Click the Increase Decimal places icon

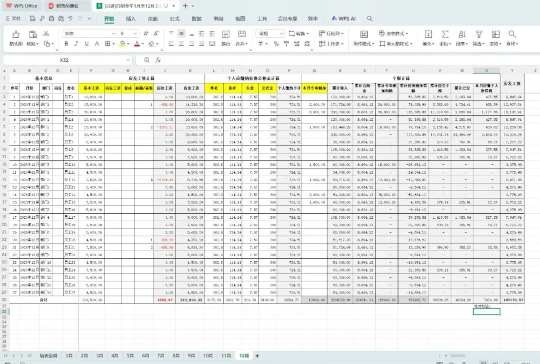point(297,44)
